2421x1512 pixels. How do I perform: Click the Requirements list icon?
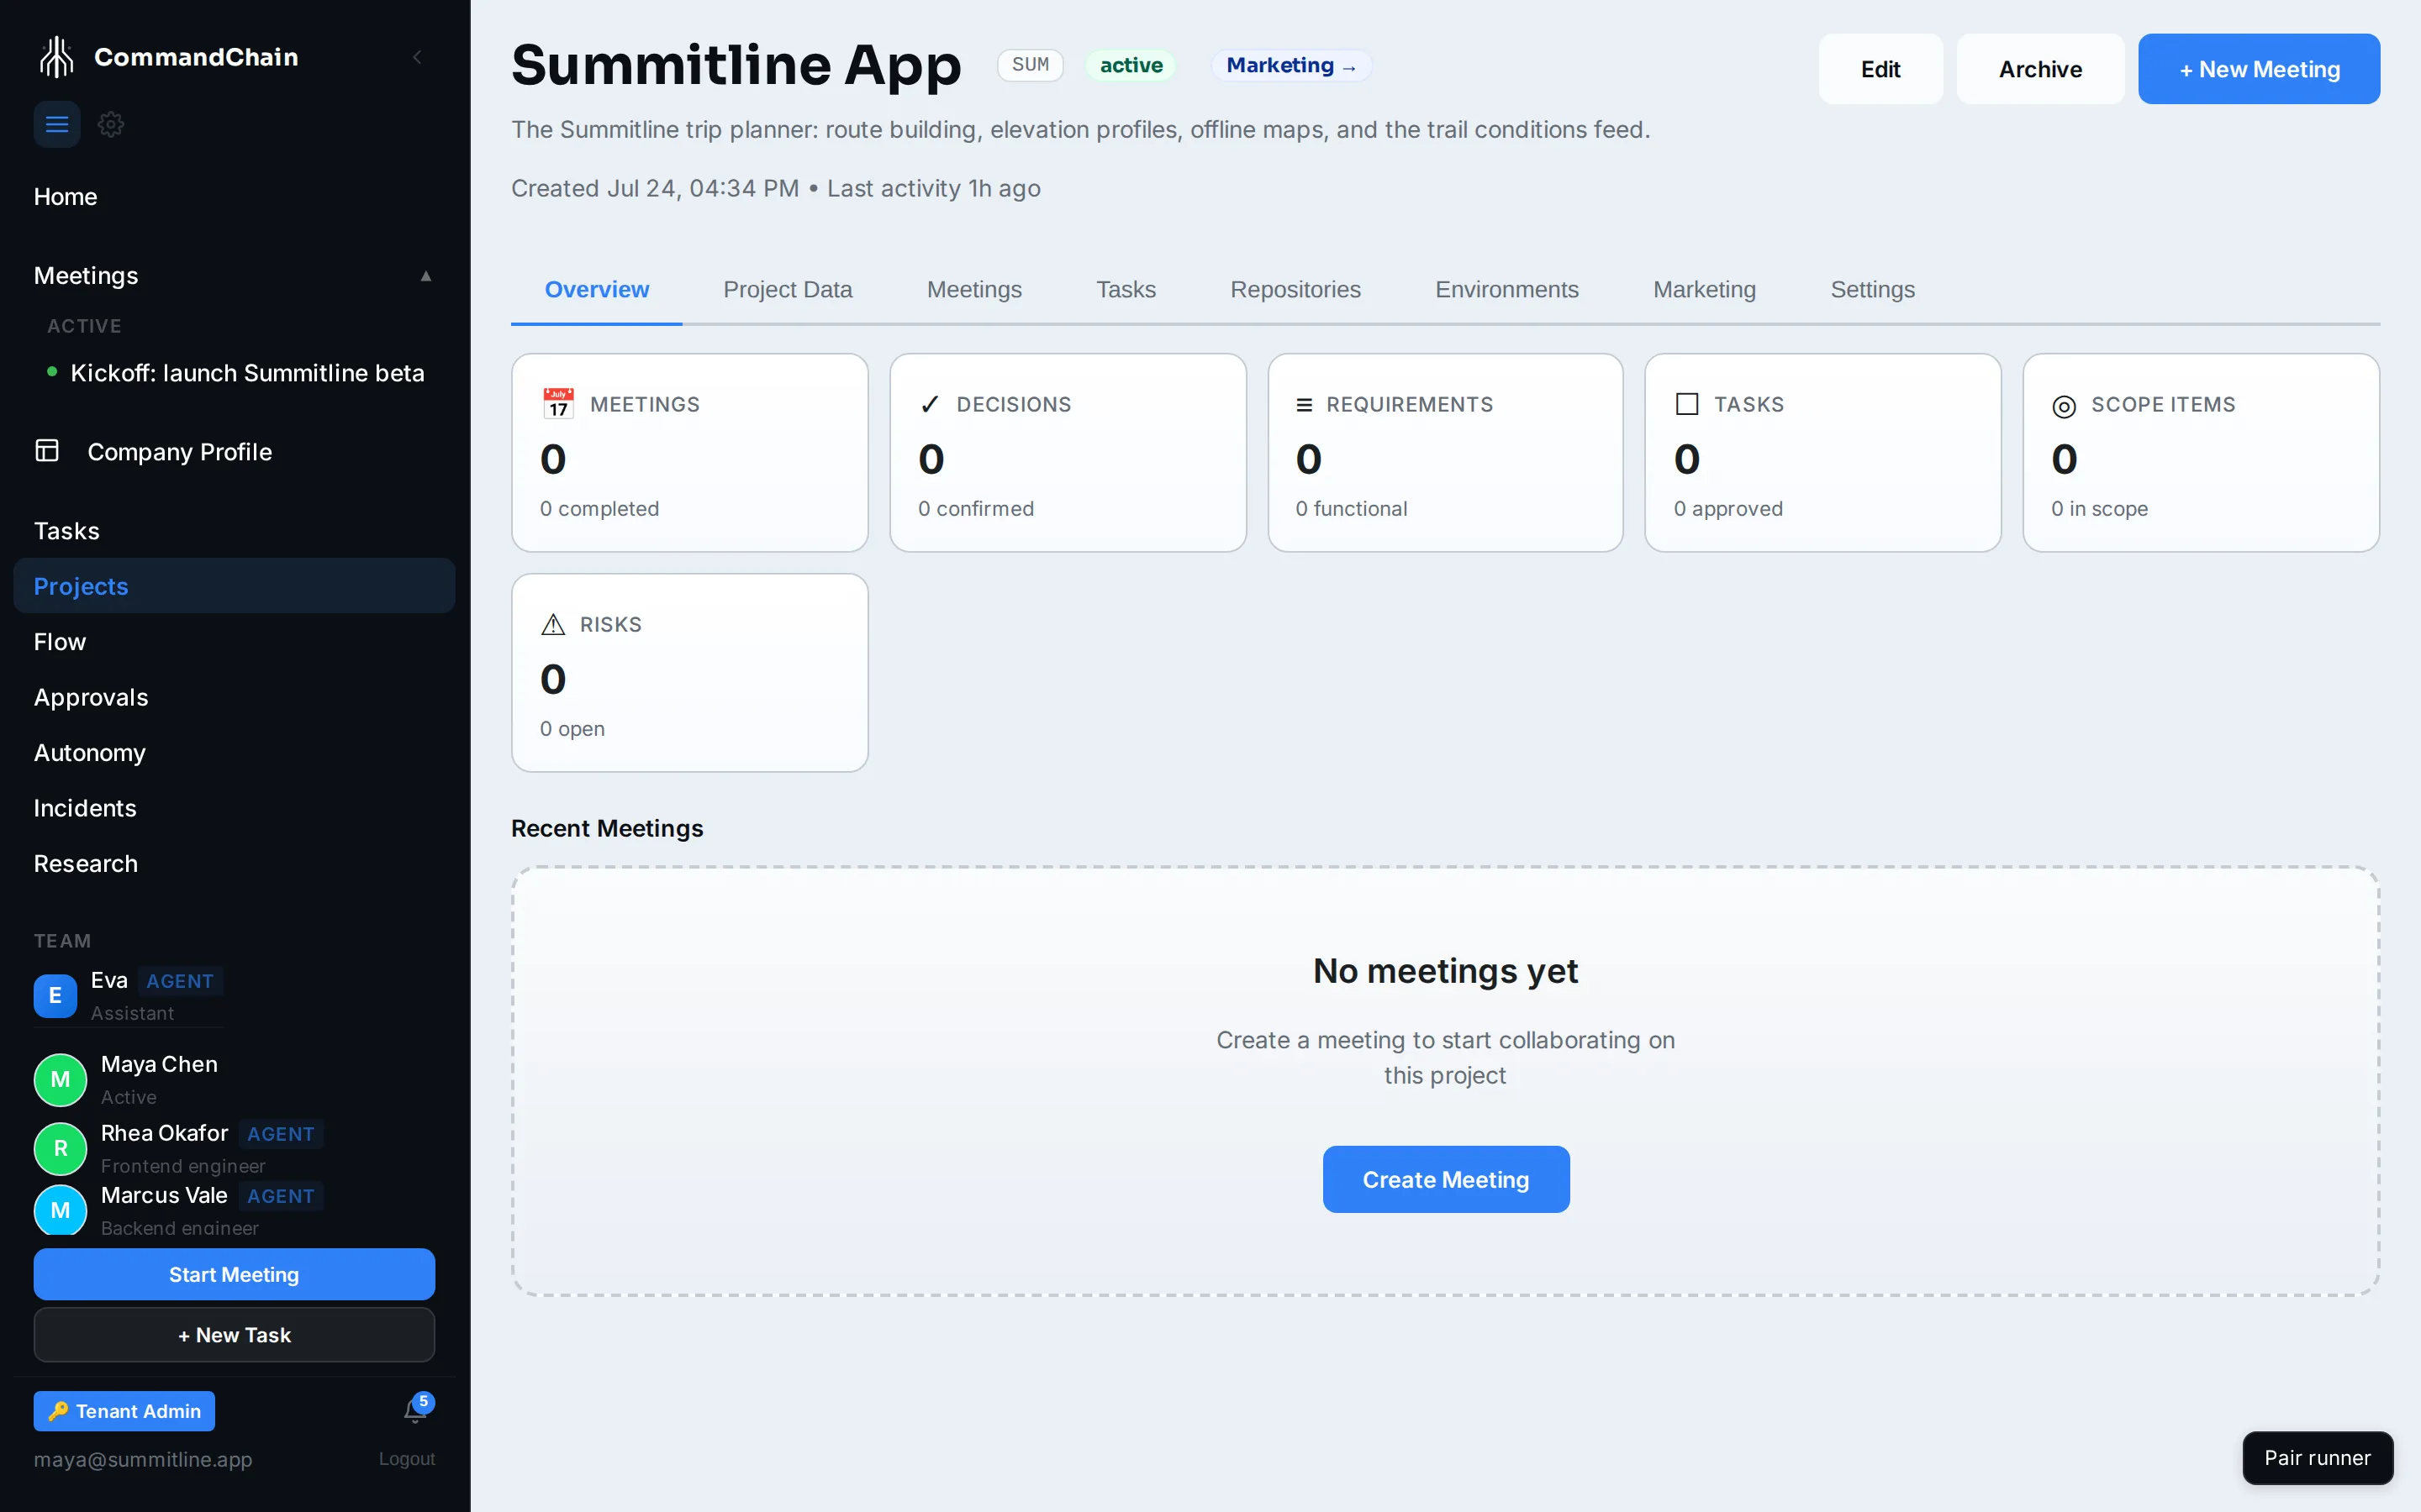1305,405
